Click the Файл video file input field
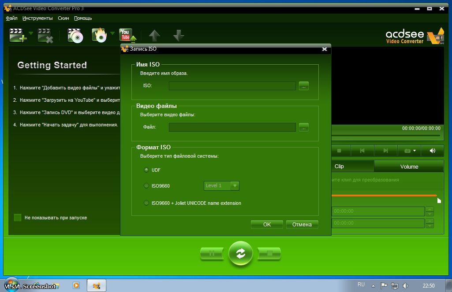The width and height of the screenshot is (452, 292). (x=232, y=127)
